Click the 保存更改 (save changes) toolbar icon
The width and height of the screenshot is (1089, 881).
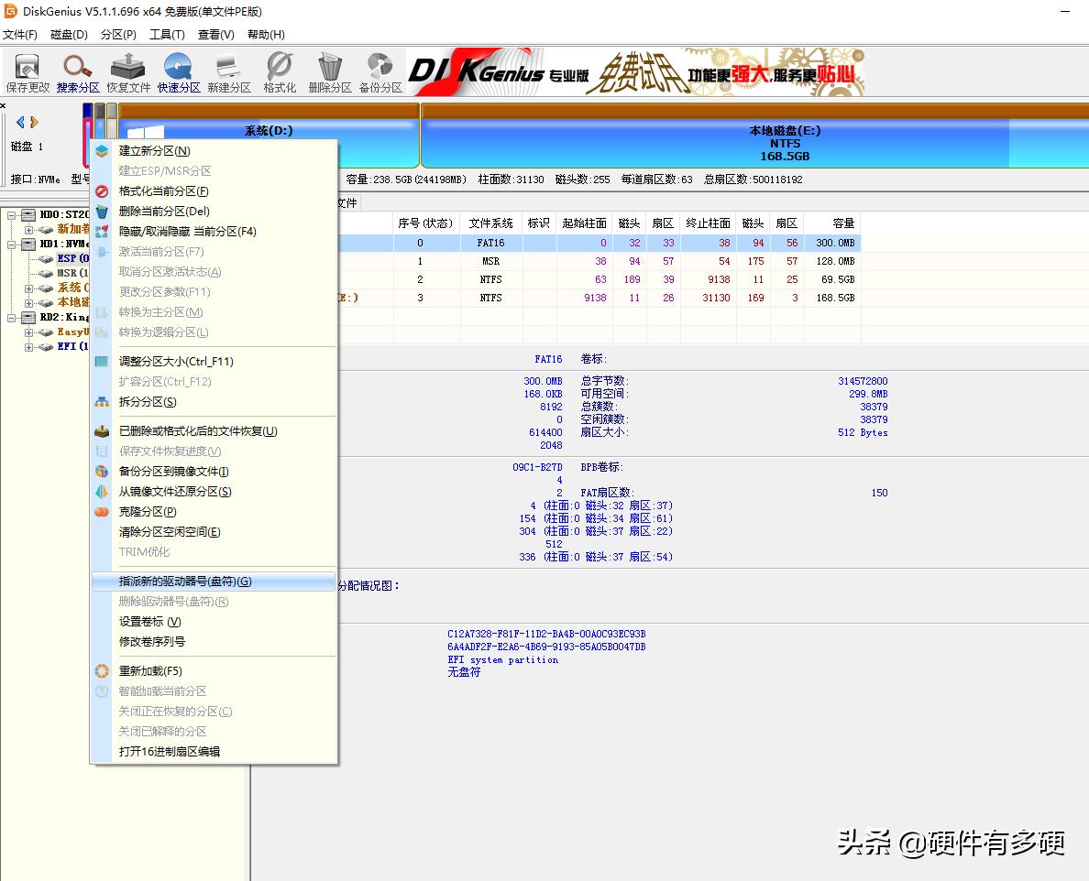(x=27, y=71)
